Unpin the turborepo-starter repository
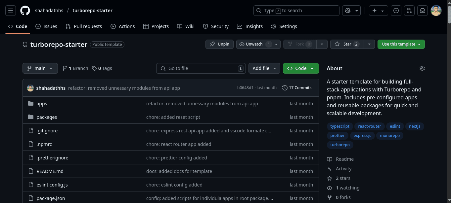 click(x=219, y=44)
